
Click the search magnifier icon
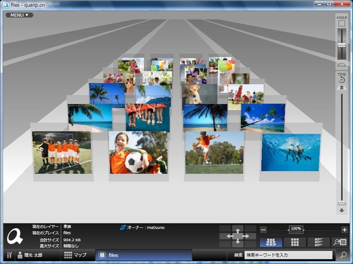[344, 255]
